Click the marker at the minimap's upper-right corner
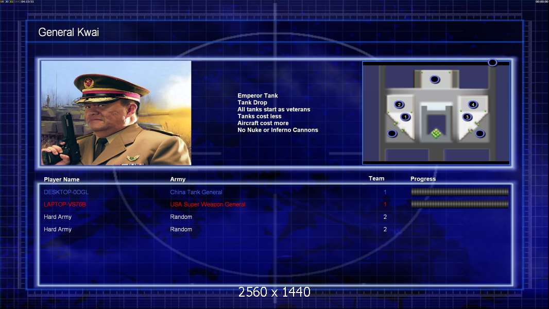 [x=492, y=63]
